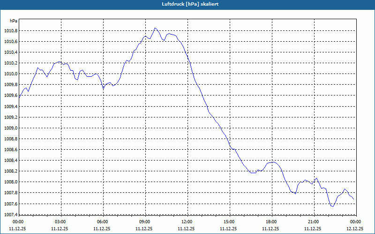Viewport: 375px width, 234px height.
Task: Click the 1009,6 pressure value
Action: point(11,95)
